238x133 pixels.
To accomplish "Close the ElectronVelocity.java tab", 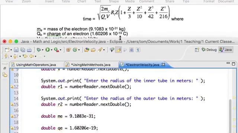I will (163, 65).
